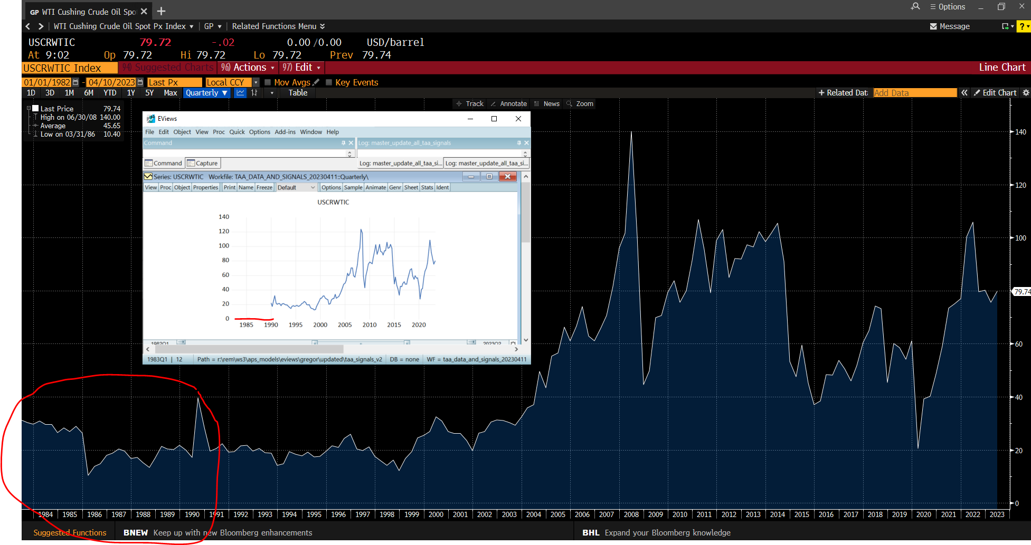Screen dimensions: 1031x545
Task: Toggle Key Events checkbox
Action: [329, 82]
